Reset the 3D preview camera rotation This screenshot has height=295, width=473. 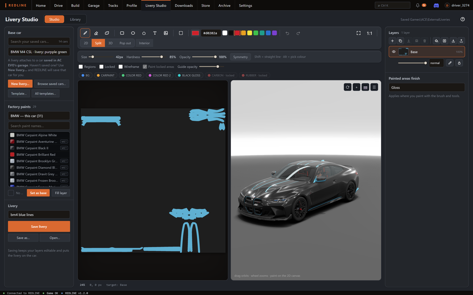pos(348,87)
